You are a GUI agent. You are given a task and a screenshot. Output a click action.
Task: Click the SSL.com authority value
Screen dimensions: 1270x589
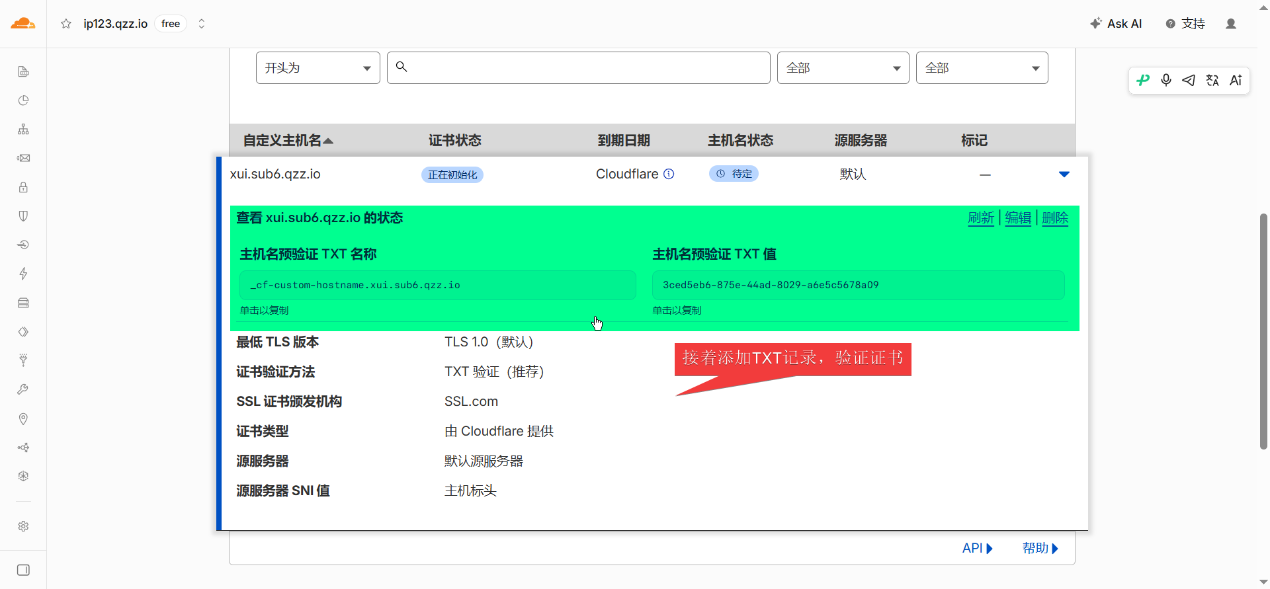pyautogui.click(x=471, y=401)
